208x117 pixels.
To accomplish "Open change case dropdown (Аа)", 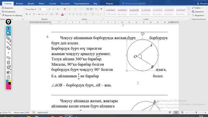I will click(58, 9).
